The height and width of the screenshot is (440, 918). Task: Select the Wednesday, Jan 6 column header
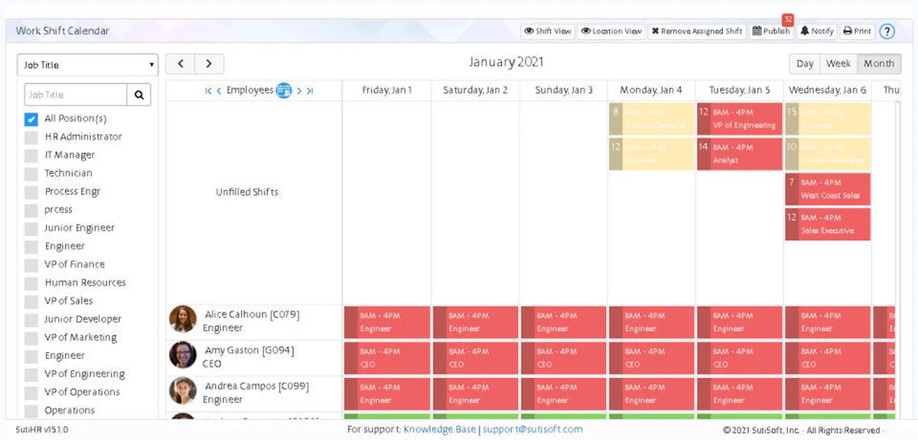pos(828,90)
